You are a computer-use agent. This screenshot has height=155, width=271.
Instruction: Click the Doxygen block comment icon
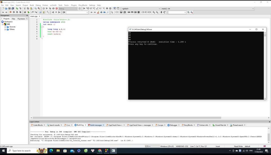click(33, 12)
